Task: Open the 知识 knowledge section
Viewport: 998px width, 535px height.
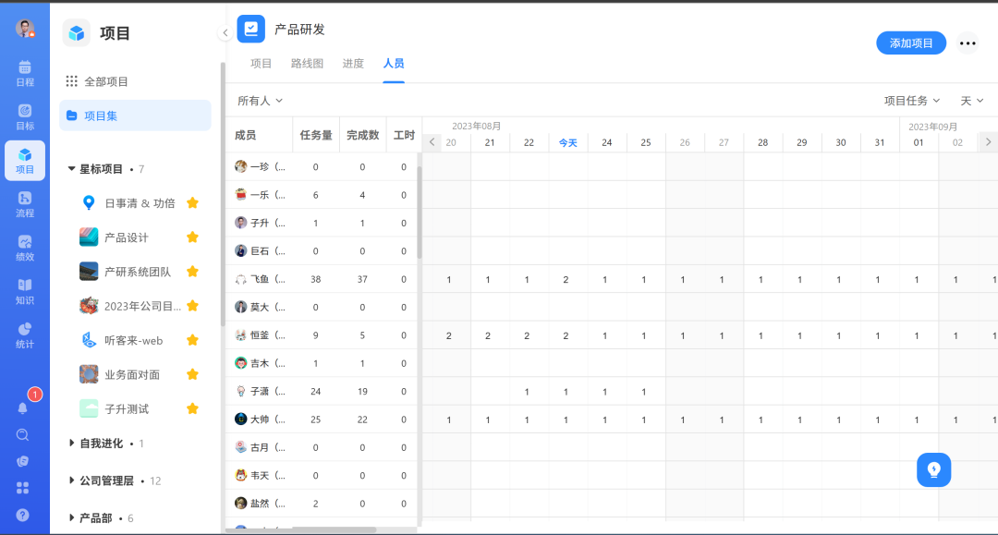Action: (25, 292)
